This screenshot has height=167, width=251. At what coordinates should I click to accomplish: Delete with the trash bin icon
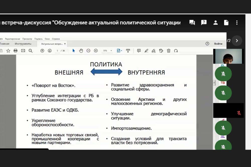coord(169,51)
